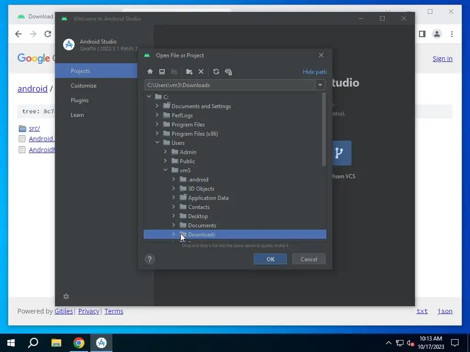Image resolution: width=470 pixels, height=352 pixels.
Task: Open Windows Start menu
Action: pyautogui.click(x=11, y=343)
